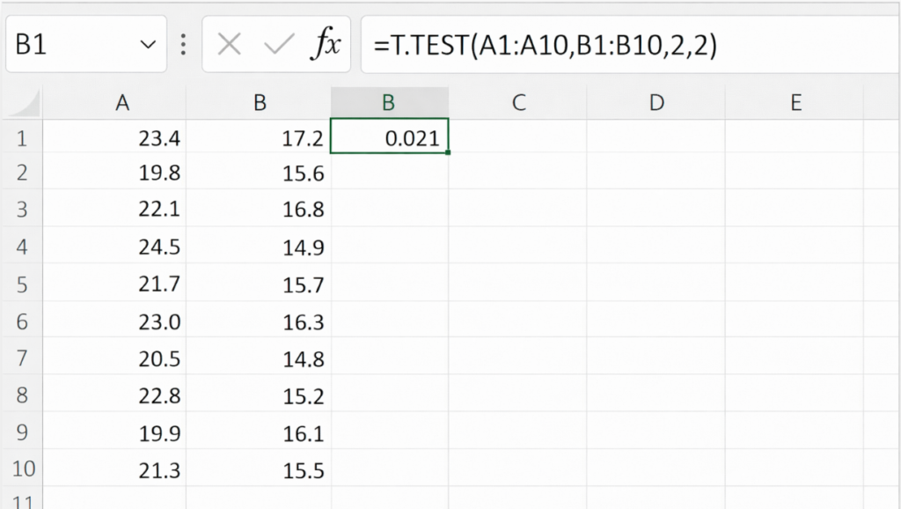This screenshot has height=509, width=901.
Task: Select column A header
Action: (122, 103)
